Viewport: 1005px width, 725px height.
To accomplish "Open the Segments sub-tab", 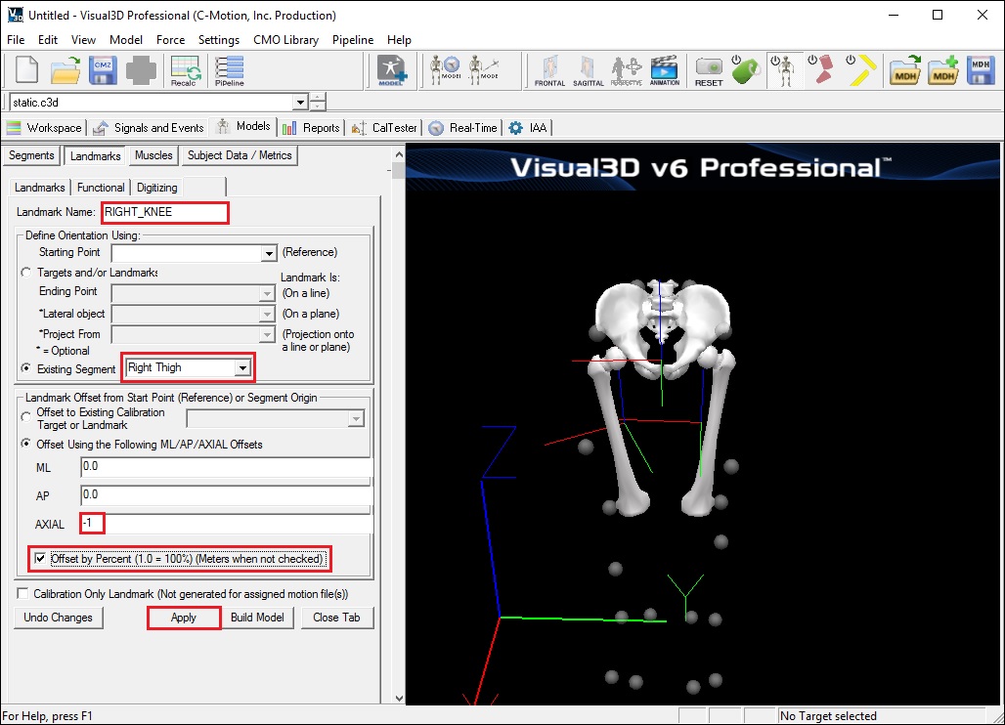I will (x=31, y=155).
